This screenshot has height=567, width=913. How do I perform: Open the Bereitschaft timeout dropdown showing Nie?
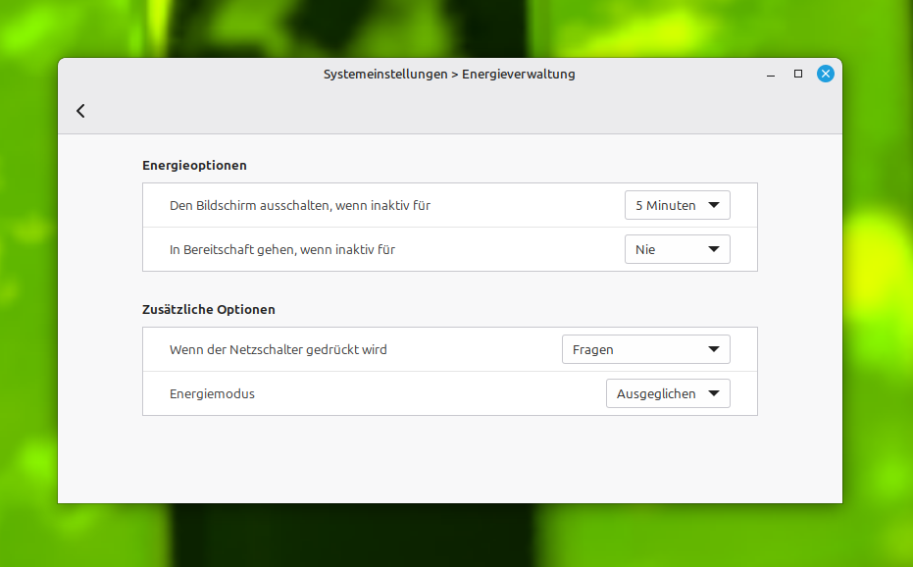click(677, 248)
